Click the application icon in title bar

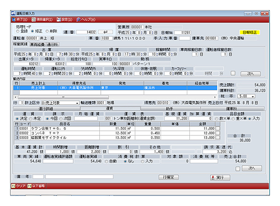point(13,14)
